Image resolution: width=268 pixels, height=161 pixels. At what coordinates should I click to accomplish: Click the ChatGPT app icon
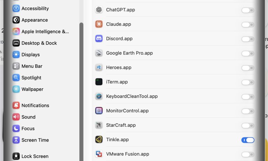(x=99, y=10)
